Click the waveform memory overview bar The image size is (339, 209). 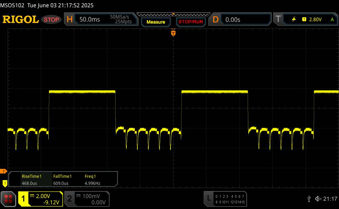click(x=173, y=15)
